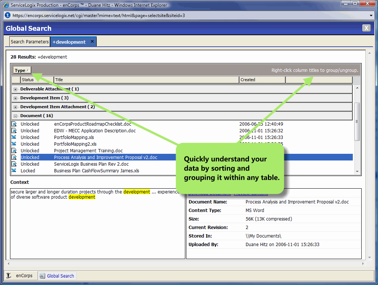Sort by Title column header
378x285 pixels.
click(146, 80)
